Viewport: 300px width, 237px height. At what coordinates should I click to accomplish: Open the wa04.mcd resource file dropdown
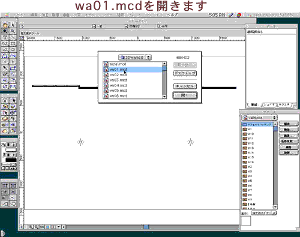(259, 118)
